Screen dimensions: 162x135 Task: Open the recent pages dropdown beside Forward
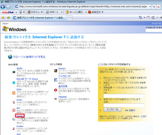click(x=12, y=7)
